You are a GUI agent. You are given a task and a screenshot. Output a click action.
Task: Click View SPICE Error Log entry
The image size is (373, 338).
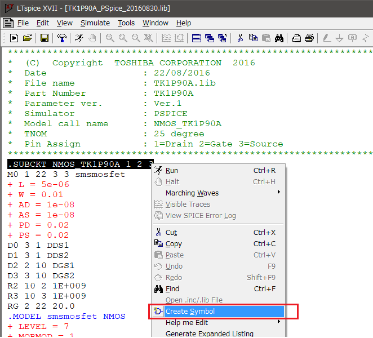point(219,216)
